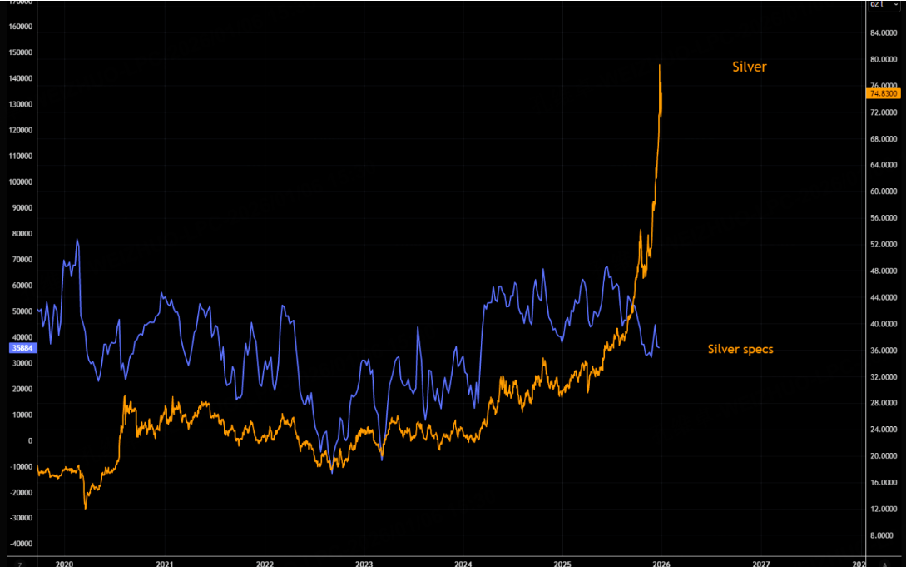Click the 2024 label on time axis
The width and height of the screenshot is (906, 567).
tap(463, 564)
